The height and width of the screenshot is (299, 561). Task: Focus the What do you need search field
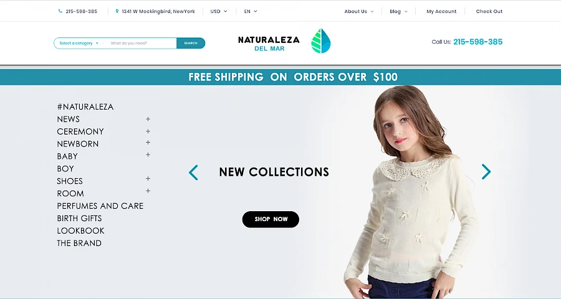coord(141,43)
